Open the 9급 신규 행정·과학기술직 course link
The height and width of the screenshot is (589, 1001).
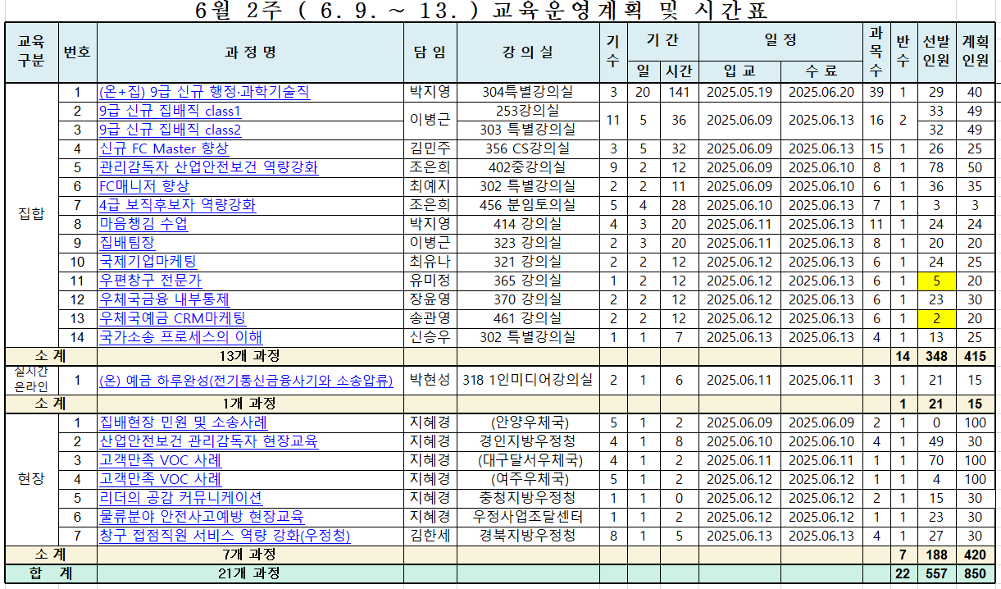[x=204, y=92]
